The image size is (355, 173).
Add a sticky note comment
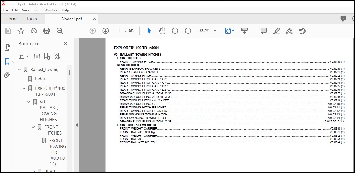pos(264,31)
